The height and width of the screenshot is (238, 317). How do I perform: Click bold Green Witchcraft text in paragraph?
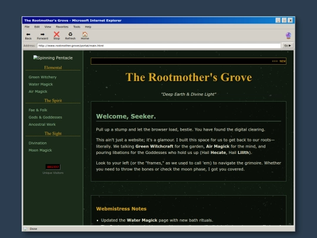click(x=154, y=146)
